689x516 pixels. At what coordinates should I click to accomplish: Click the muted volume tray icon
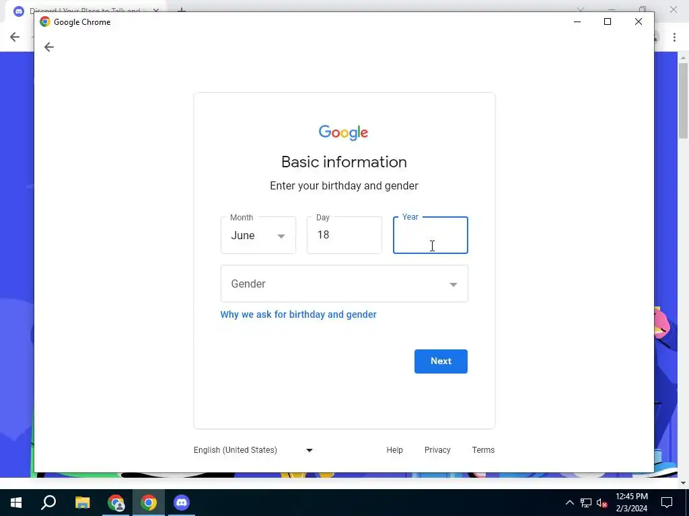(x=602, y=503)
